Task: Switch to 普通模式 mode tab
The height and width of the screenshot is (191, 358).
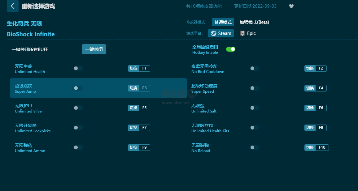Action: tap(223, 22)
